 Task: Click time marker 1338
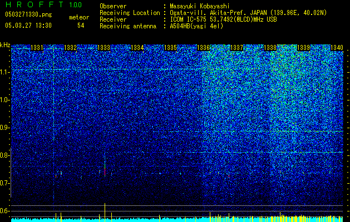(x=270, y=48)
